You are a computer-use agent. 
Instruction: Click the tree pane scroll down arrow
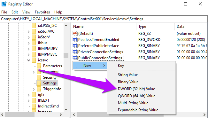(x=66, y=109)
